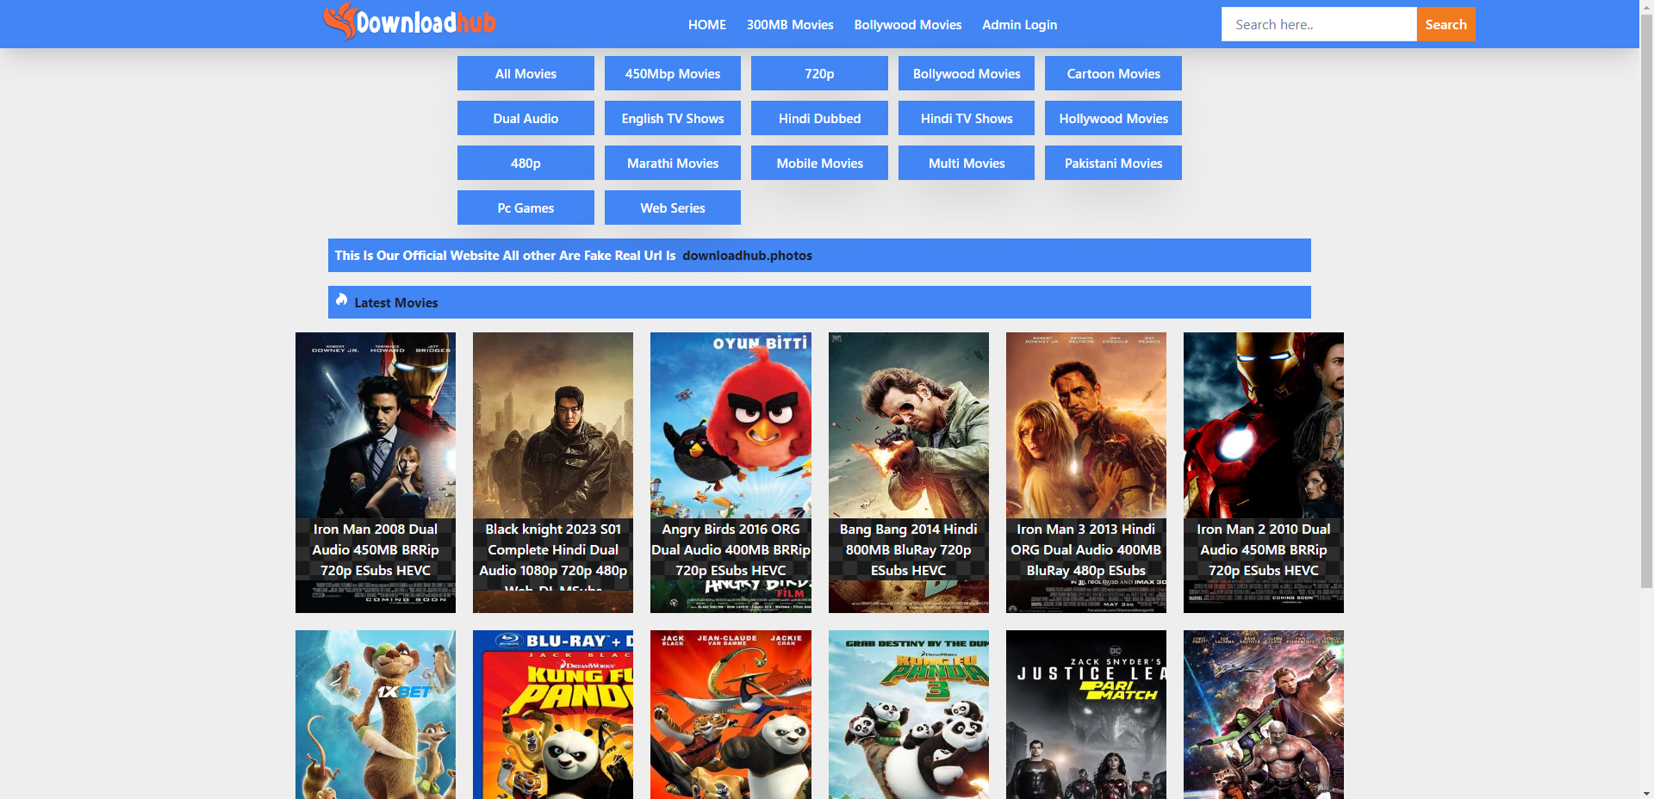
Task: Focus the Search here input field
Action: click(x=1319, y=24)
